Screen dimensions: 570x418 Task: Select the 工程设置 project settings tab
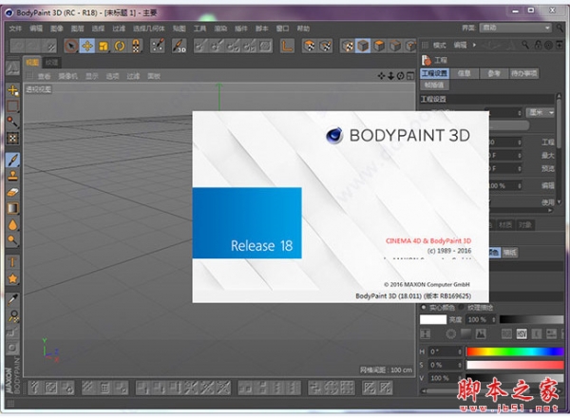click(x=435, y=73)
